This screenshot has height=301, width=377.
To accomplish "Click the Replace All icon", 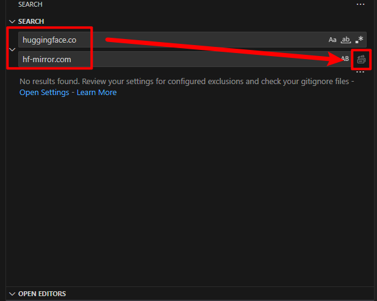I will (361, 59).
